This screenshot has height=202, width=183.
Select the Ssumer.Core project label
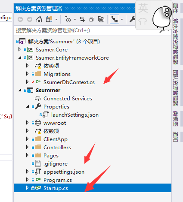click(x=52, y=50)
